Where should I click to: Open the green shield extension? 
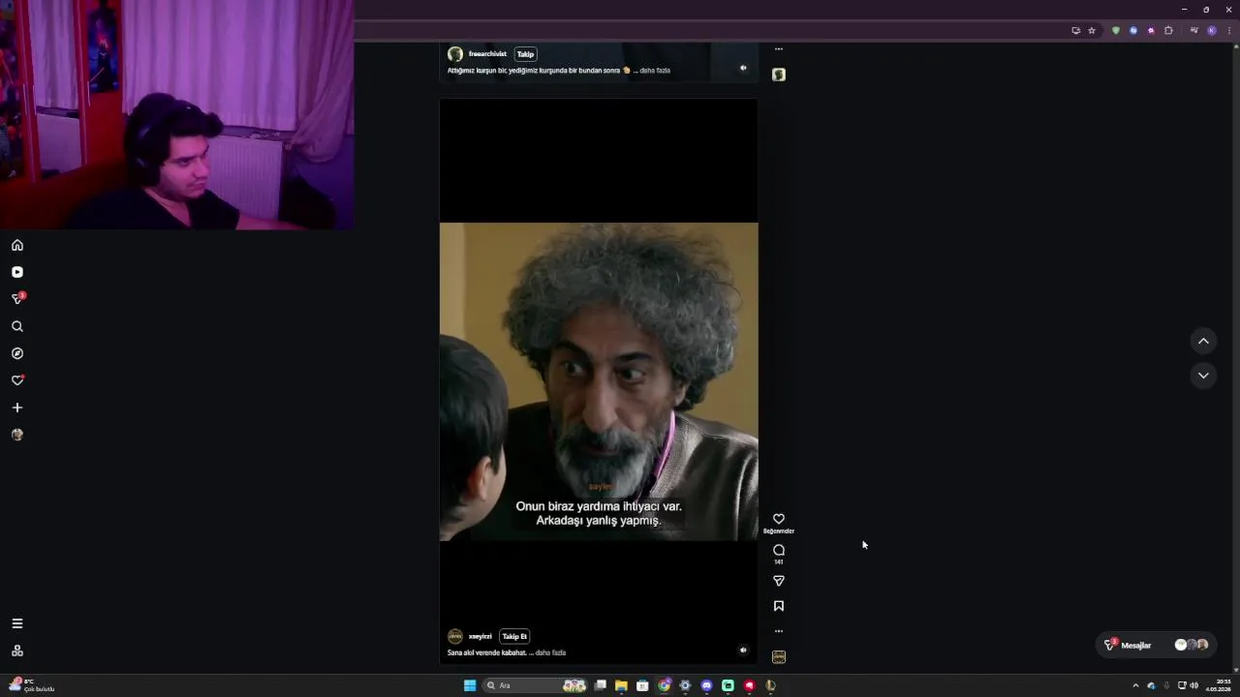1116,30
